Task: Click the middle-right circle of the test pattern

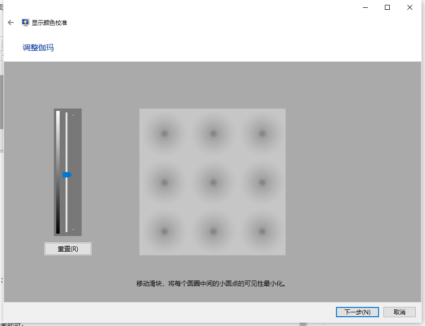Action: tap(262, 182)
